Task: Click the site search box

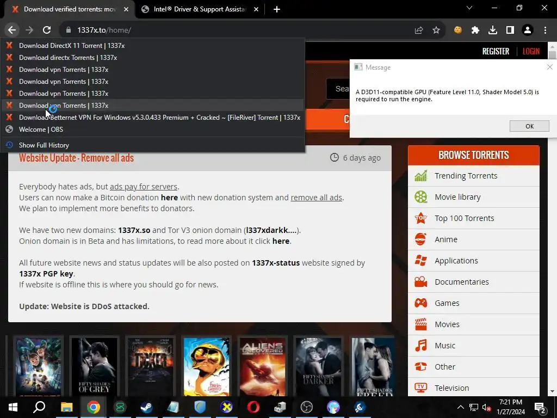Action: [338, 89]
